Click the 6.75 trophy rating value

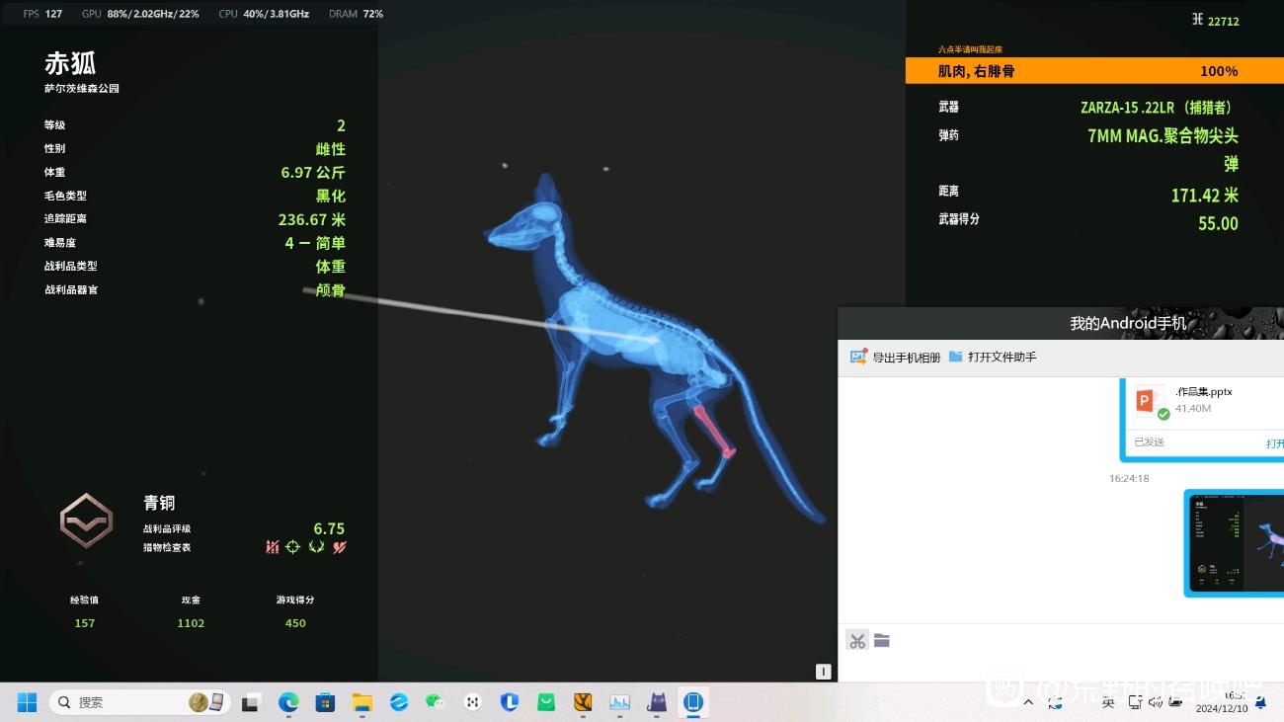329,528
